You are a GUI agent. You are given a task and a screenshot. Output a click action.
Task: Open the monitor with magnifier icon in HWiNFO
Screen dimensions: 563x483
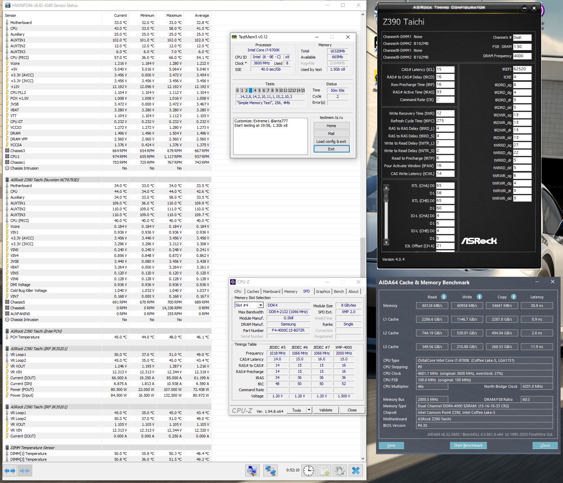pyautogui.click(x=252, y=470)
